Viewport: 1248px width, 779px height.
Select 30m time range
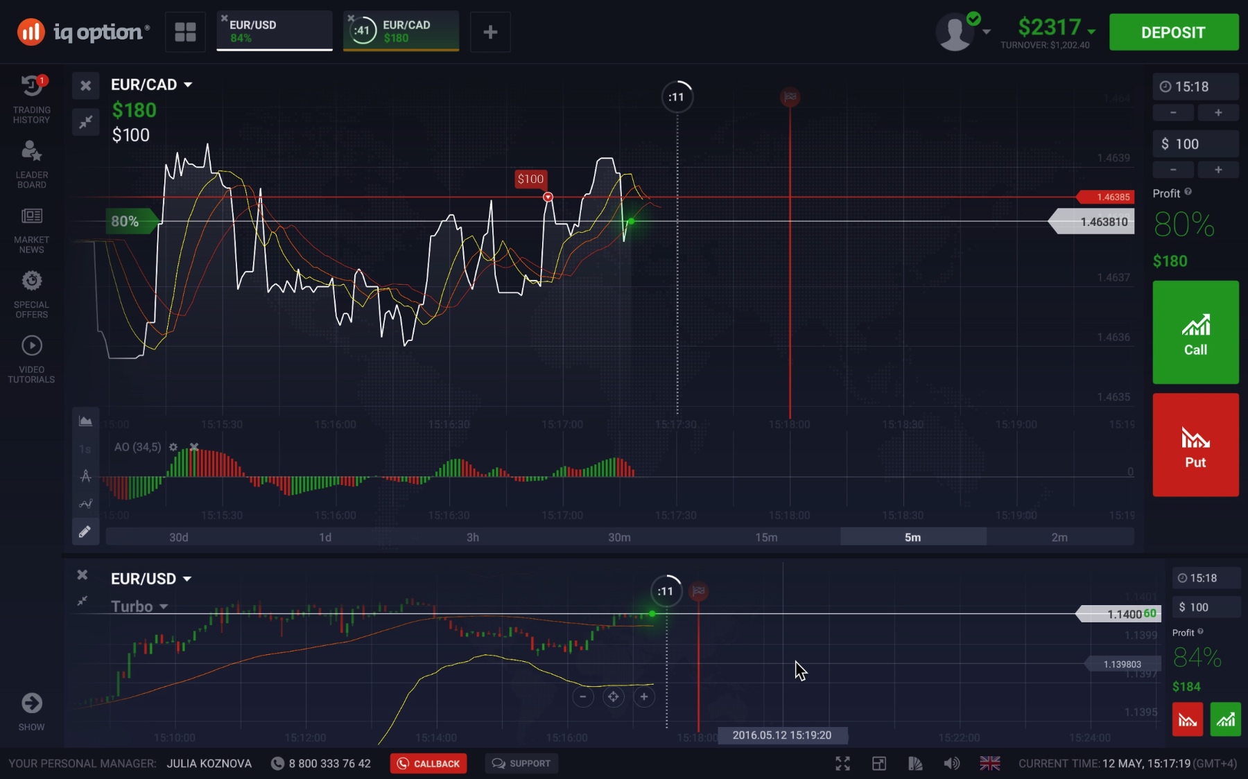(619, 537)
